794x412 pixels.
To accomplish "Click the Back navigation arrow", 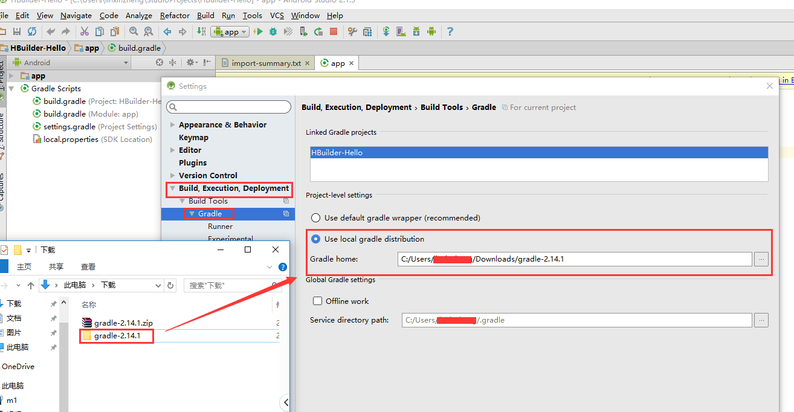I will (x=167, y=32).
